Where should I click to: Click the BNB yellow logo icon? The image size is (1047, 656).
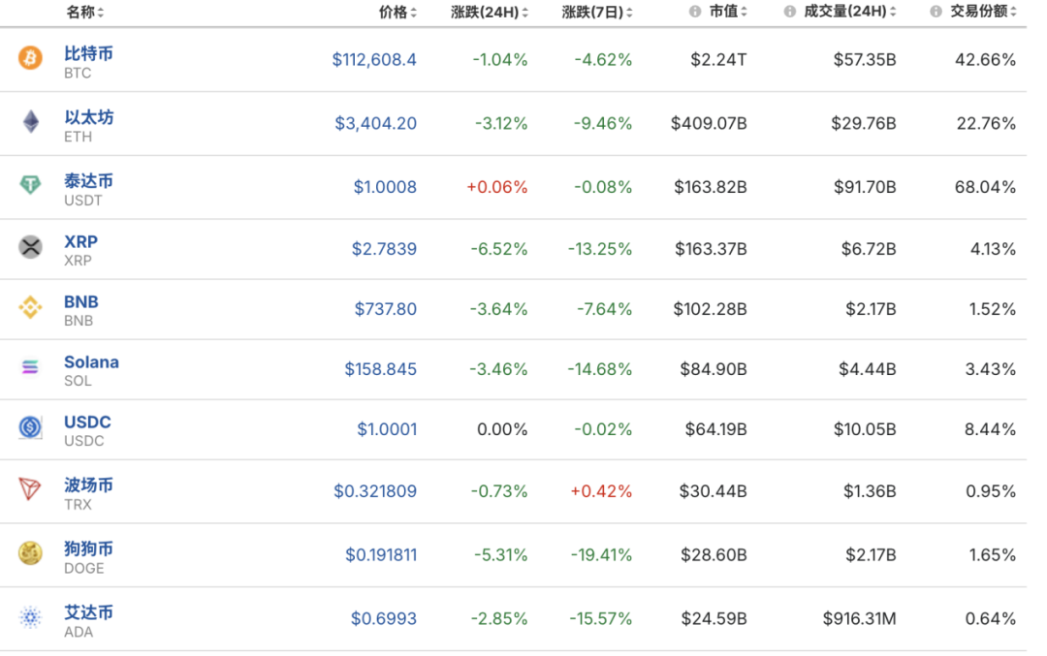coord(31,308)
